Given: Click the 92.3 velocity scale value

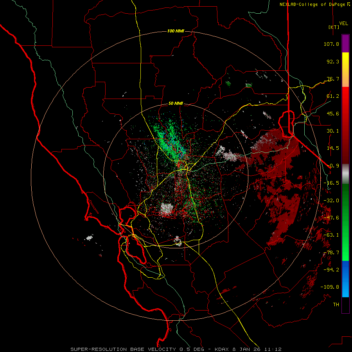Looking at the screenshot, I should tap(333, 61).
